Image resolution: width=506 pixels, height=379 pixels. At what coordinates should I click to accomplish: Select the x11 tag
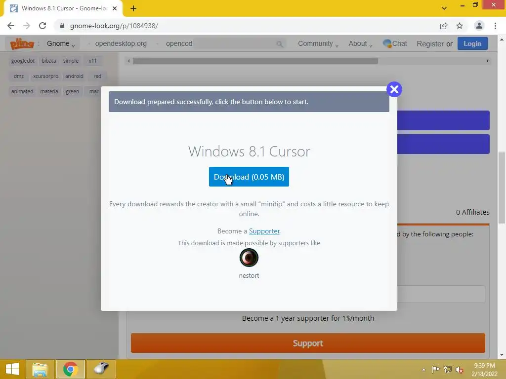(92, 61)
